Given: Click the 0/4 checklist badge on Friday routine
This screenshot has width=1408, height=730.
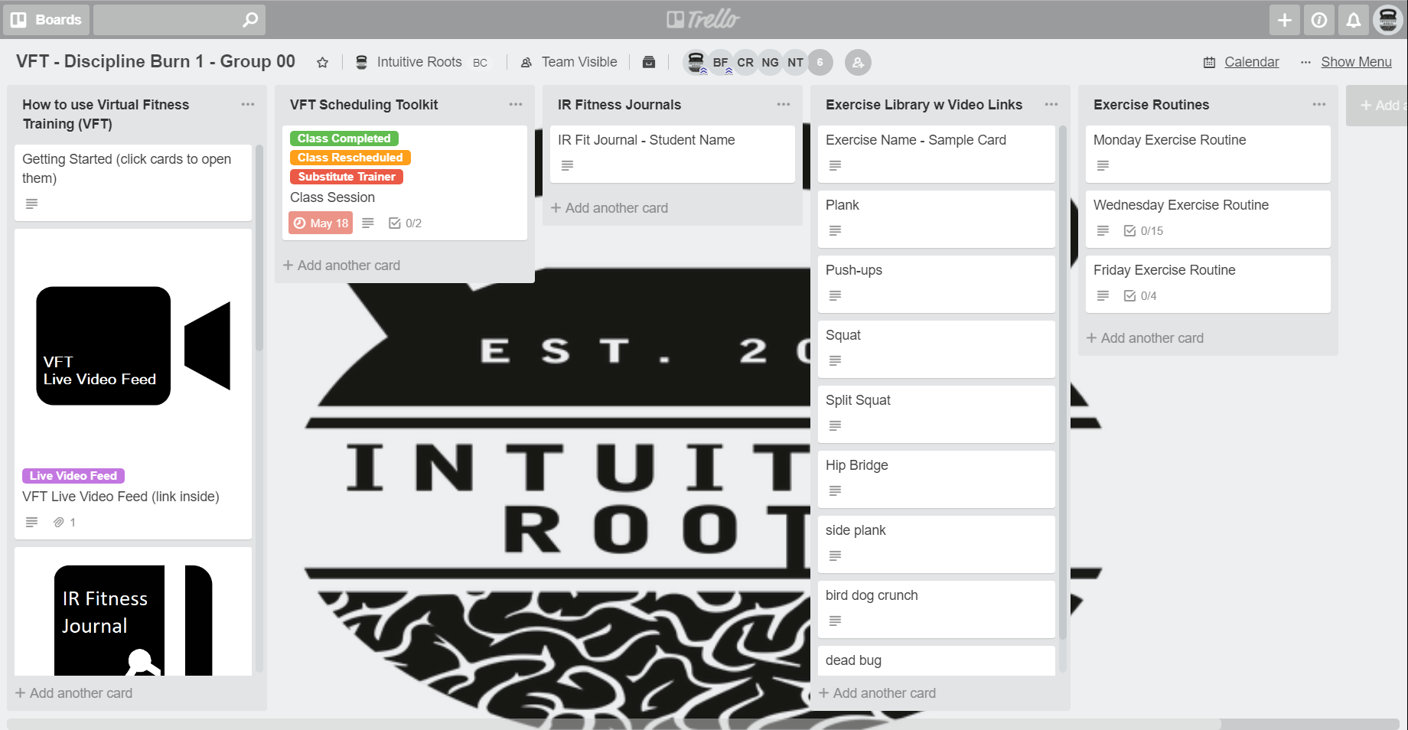Looking at the screenshot, I should [x=1140, y=296].
